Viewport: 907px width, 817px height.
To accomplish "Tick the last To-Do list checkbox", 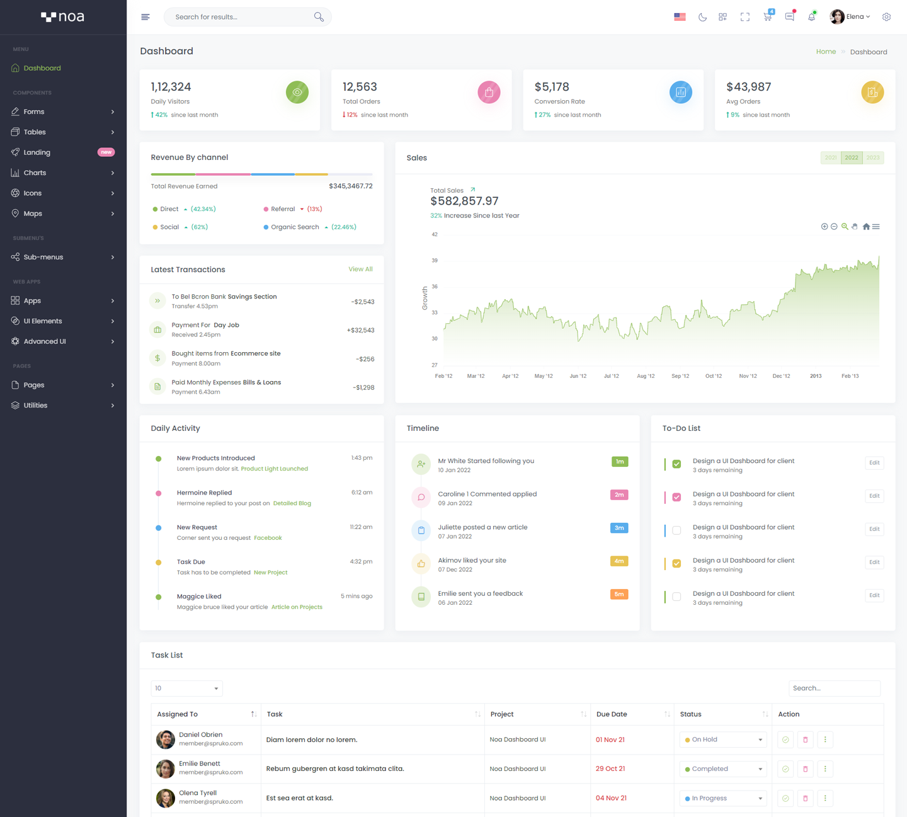I will pos(676,597).
